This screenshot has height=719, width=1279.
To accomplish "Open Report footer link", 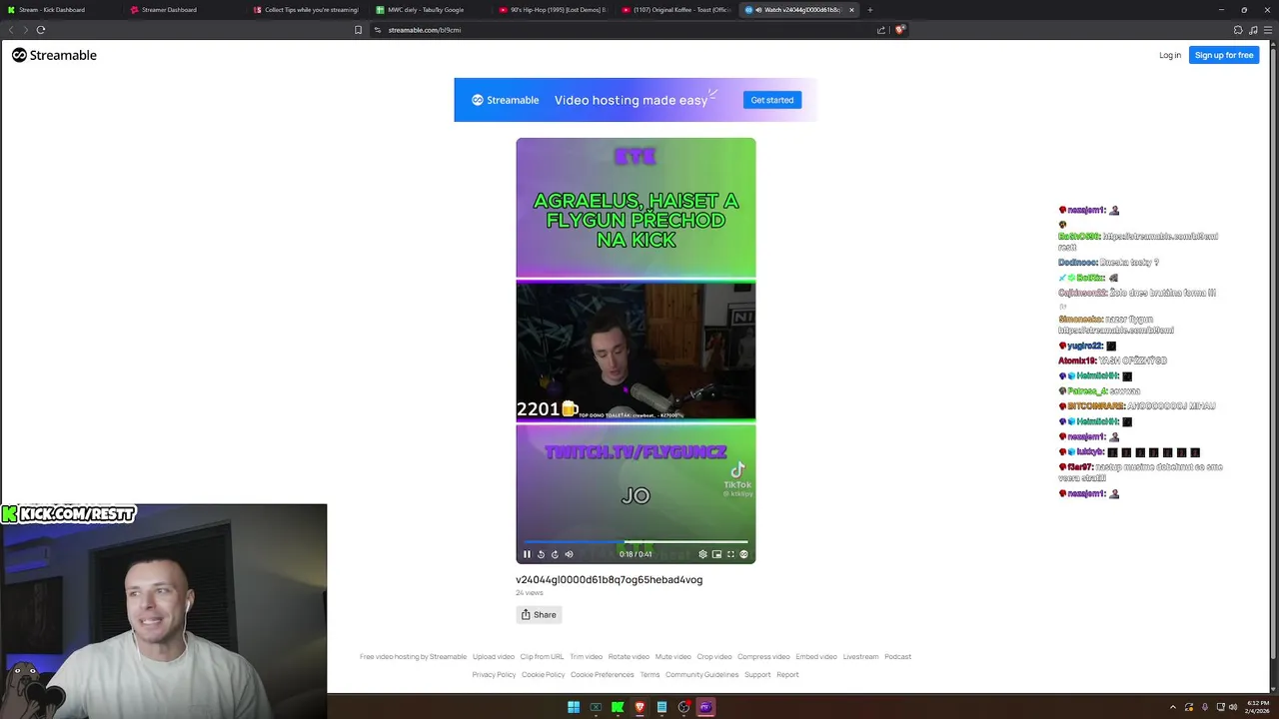I will 787,675.
